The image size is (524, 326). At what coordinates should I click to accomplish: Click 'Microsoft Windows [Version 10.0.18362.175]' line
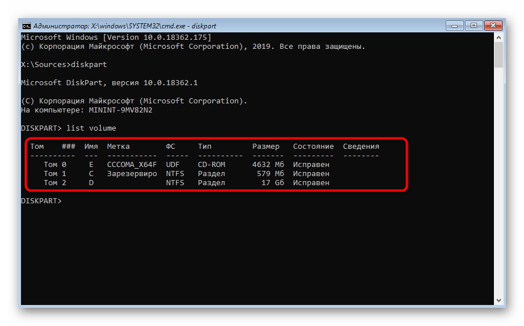(x=116, y=37)
